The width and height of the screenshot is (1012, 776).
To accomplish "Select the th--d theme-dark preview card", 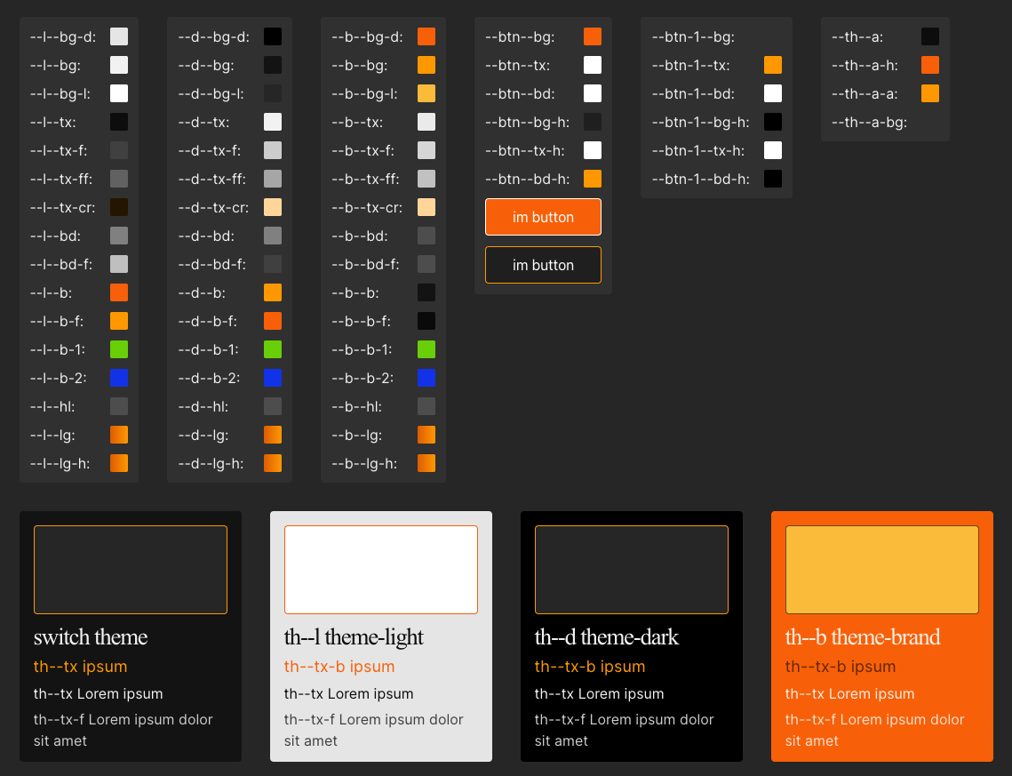I will click(631, 636).
